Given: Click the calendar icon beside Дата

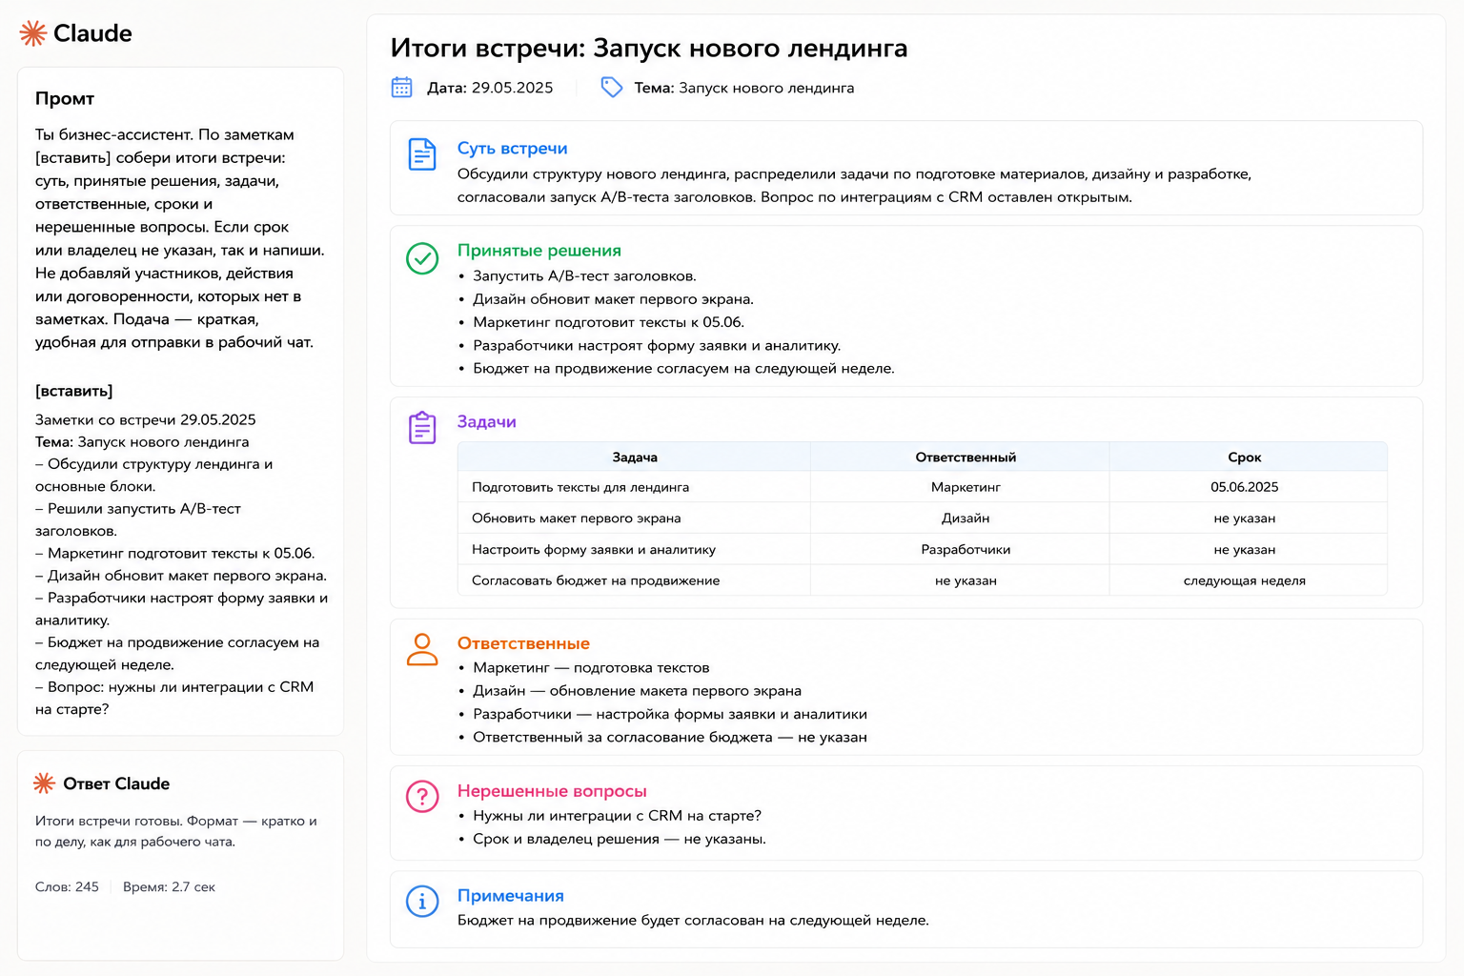Looking at the screenshot, I should [402, 88].
